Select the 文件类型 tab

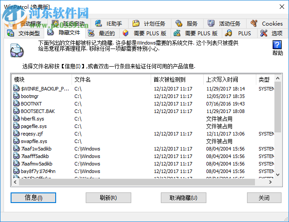point(23,33)
